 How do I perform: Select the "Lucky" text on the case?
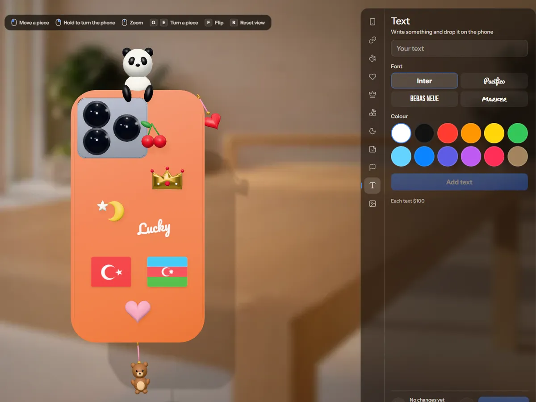tap(154, 229)
